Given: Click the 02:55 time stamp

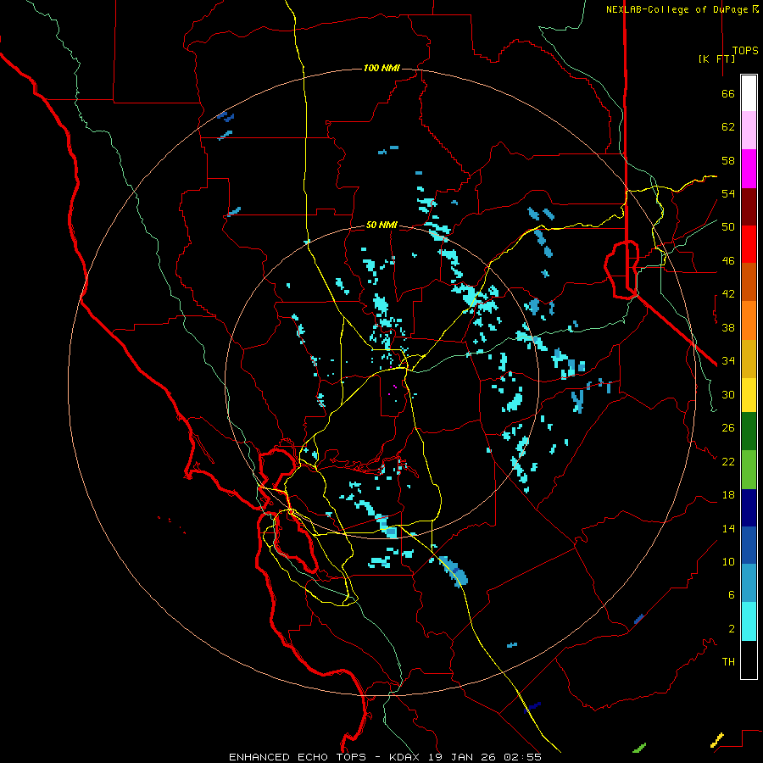Looking at the screenshot, I should tap(522, 757).
